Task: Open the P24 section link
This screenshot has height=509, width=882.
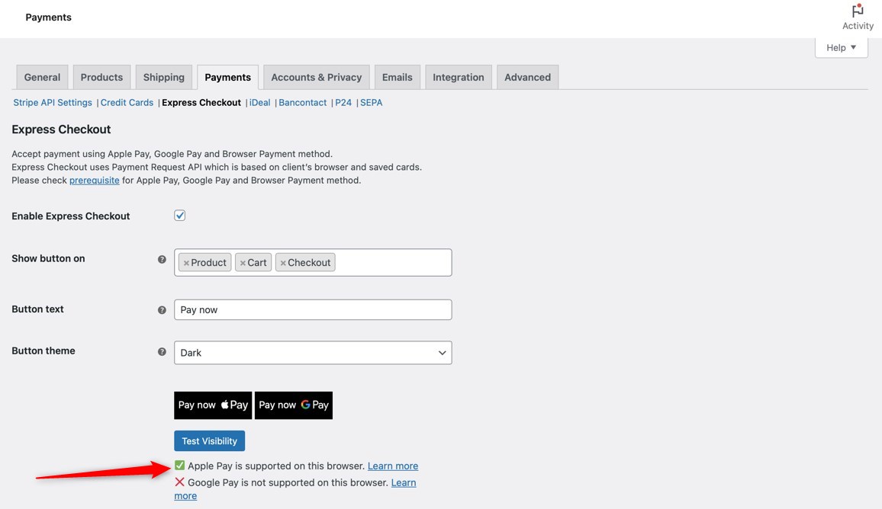Action: click(343, 103)
